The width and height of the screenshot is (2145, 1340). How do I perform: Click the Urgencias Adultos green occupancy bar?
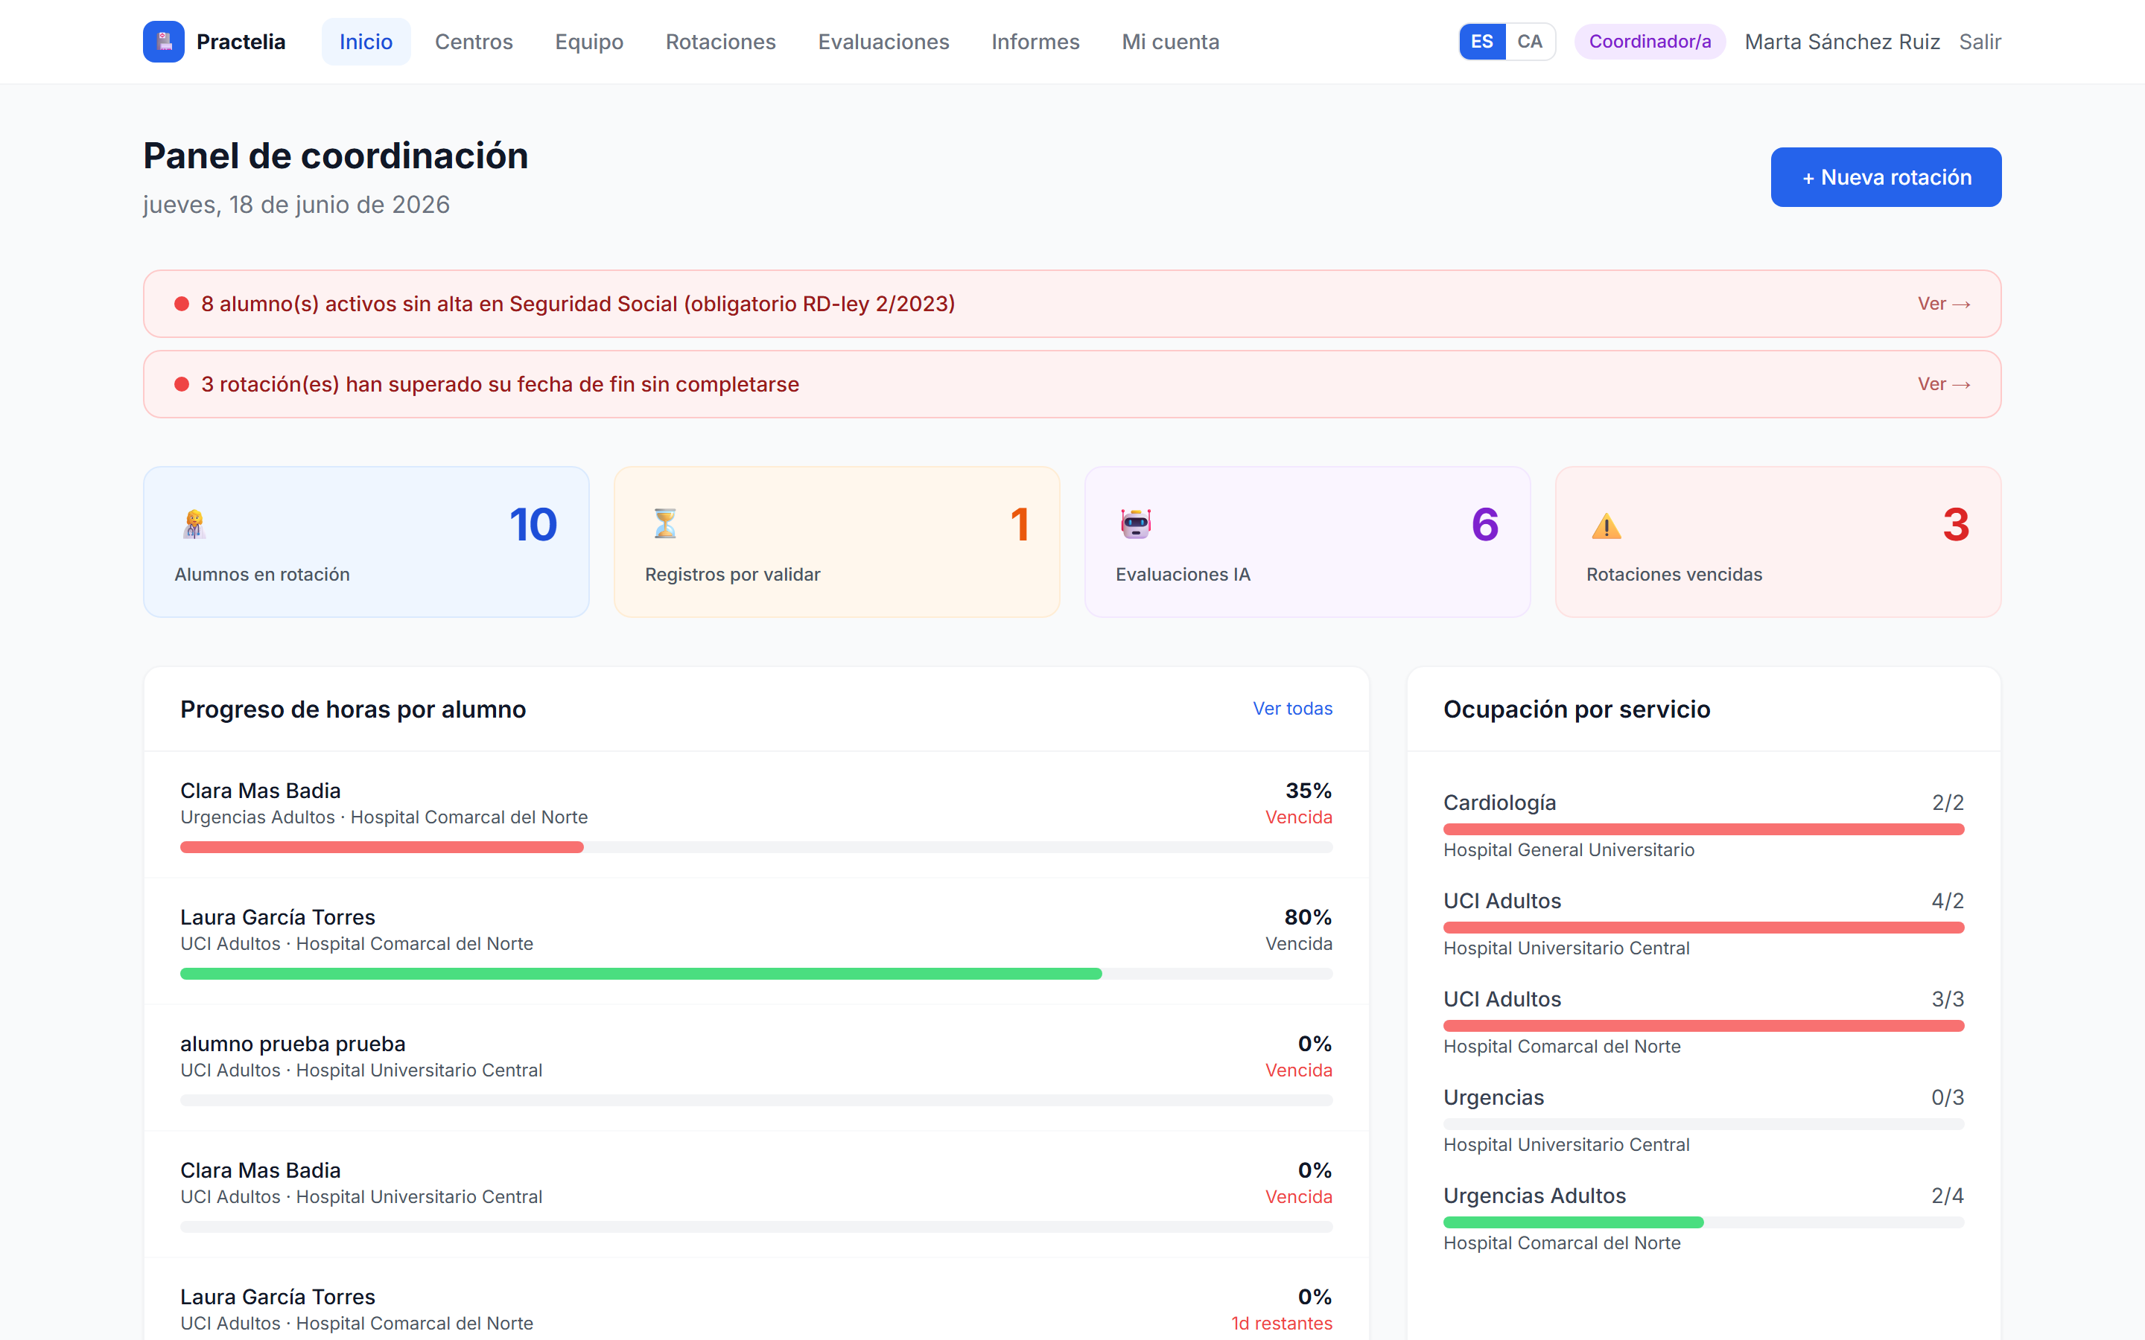pyautogui.click(x=1573, y=1222)
